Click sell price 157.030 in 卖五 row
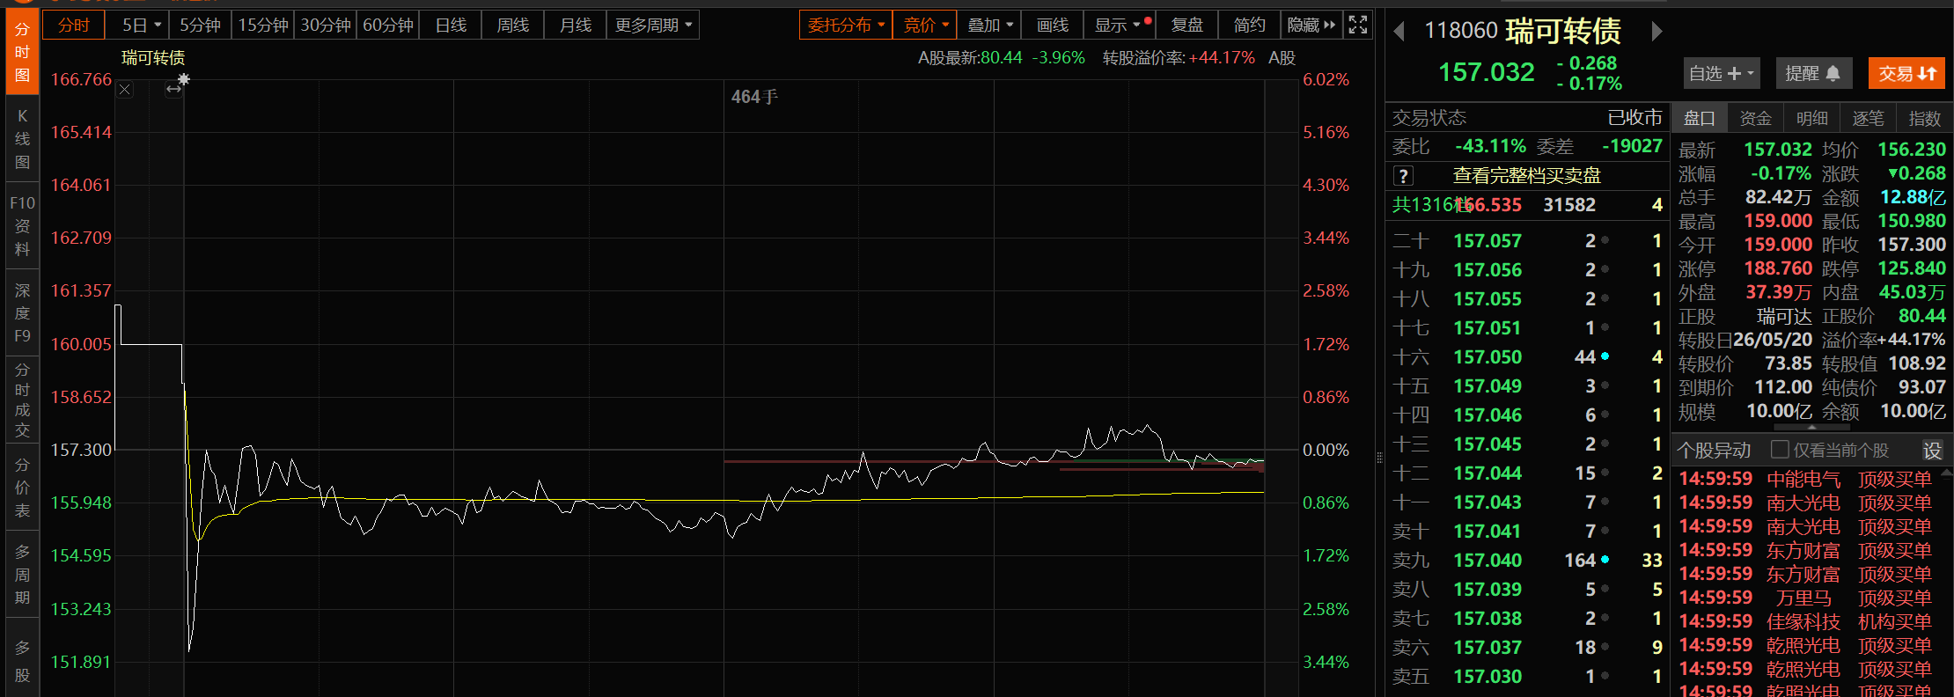The image size is (1954, 697). [1488, 677]
